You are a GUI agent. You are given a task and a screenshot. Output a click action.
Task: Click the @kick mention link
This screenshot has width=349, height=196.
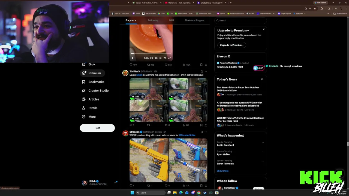[x=139, y=75]
